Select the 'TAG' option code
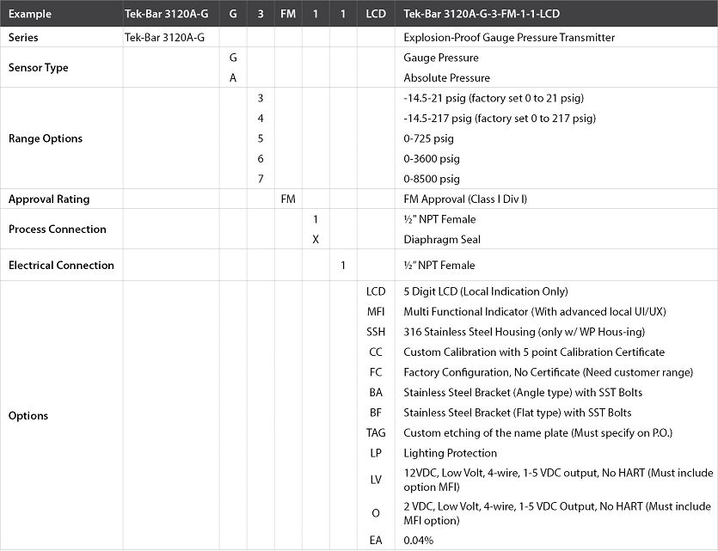The width and height of the screenshot is (718, 551). point(376,432)
